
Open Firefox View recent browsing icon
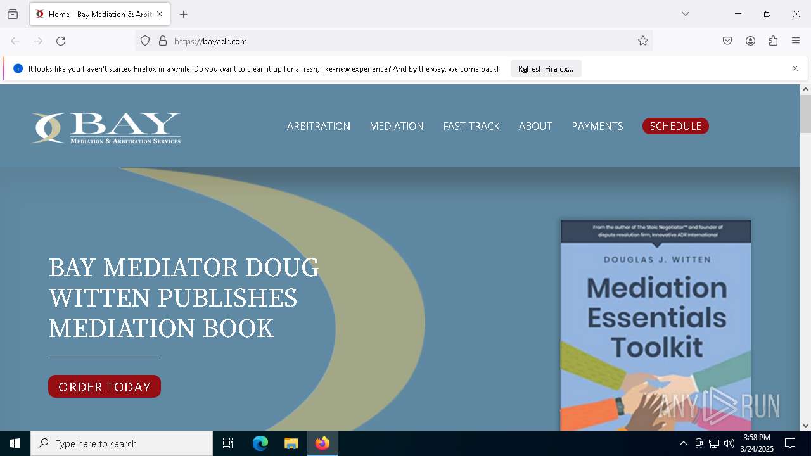pyautogui.click(x=13, y=14)
